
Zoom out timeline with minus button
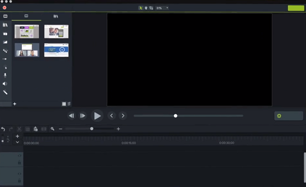(61, 129)
